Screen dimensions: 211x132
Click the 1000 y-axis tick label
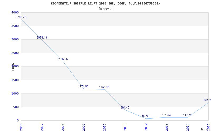15,93
